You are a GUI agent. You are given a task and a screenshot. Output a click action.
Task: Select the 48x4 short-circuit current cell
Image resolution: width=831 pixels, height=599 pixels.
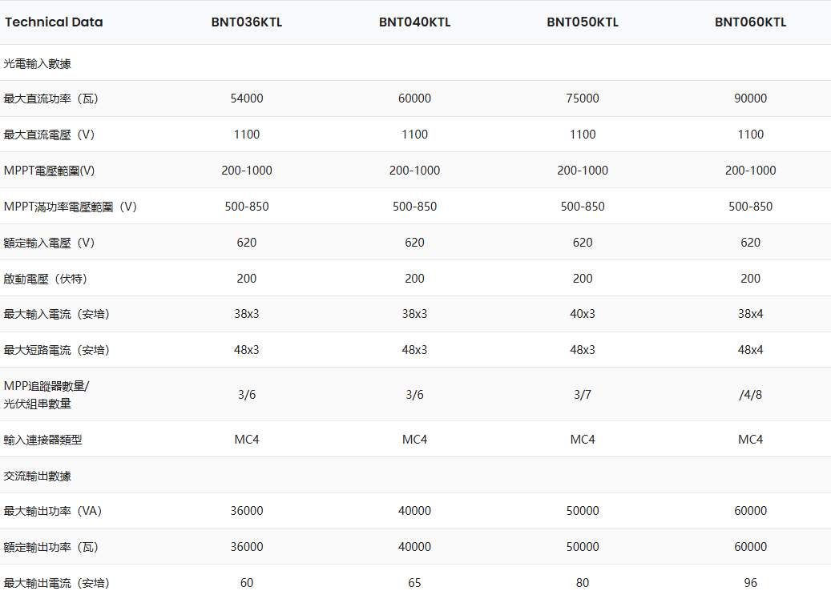pyautogui.click(x=750, y=350)
